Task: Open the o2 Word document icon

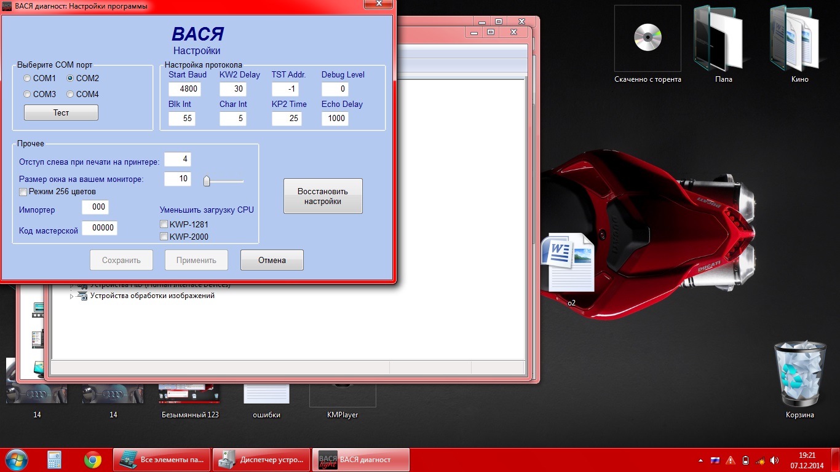Action: [x=568, y=263]
